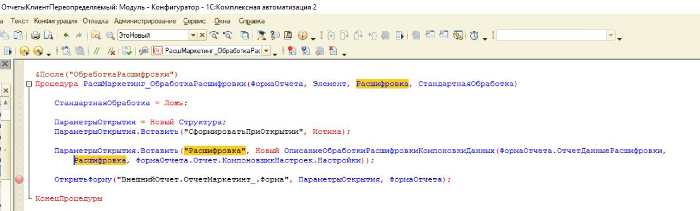Click the undo arrow icon
Image resolution: width=700 pixels, height=211 pixels.
coord(67,36)
